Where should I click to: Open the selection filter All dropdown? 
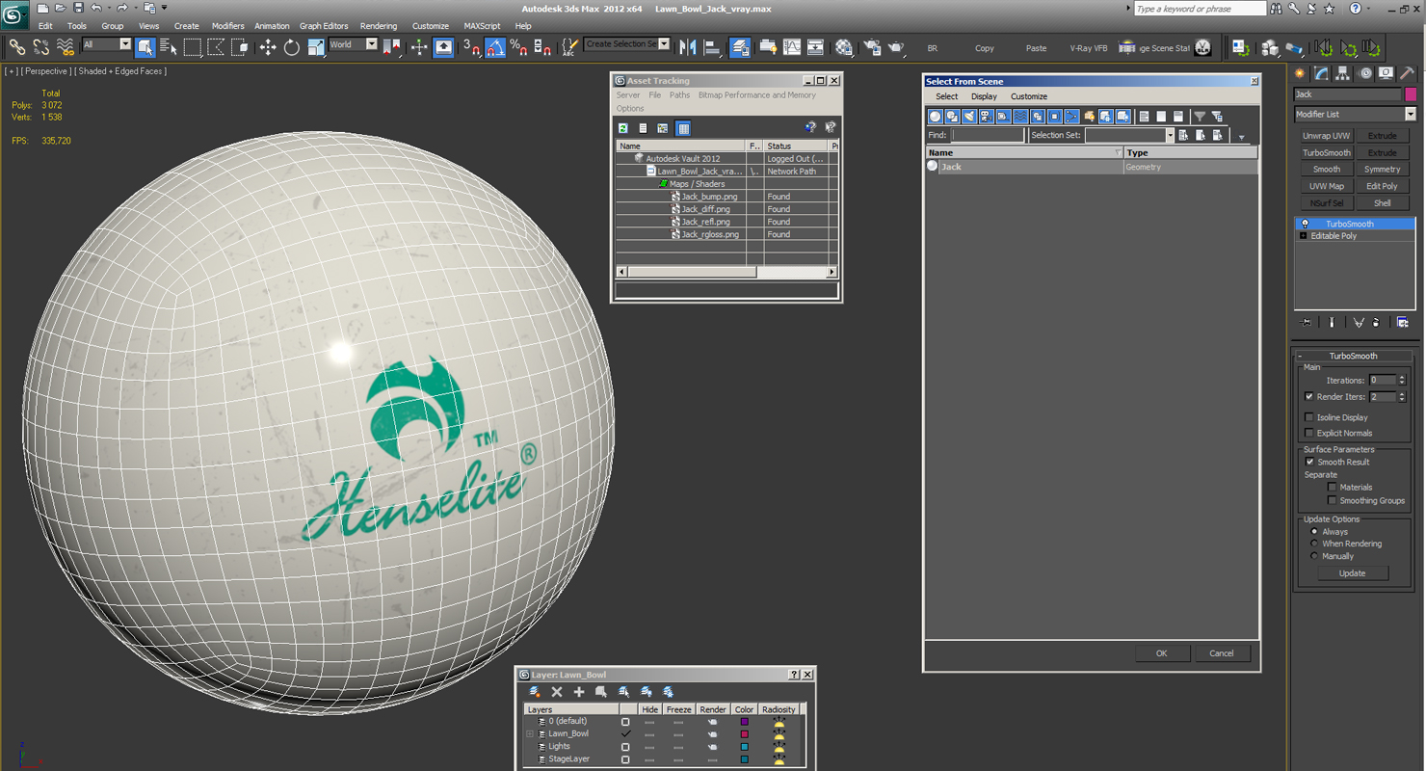click(x=125, y=44)
